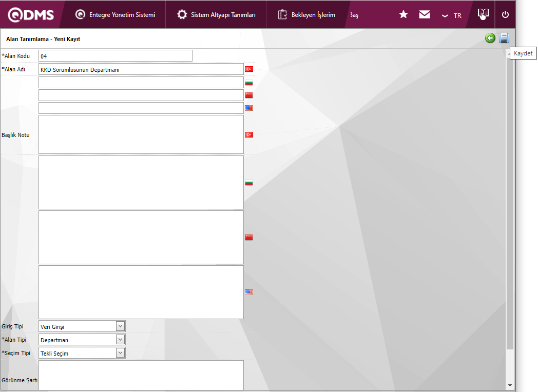The height and width of the screenshot is (392, 538).
Task: Open the help book icon
Action: (483, 14)
